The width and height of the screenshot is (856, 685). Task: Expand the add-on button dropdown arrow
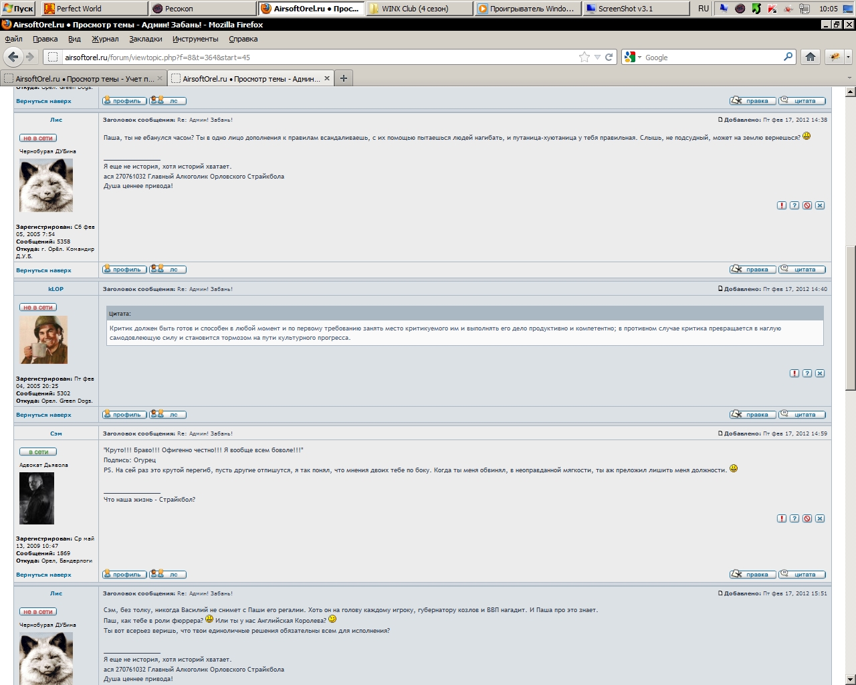[848, 57]
